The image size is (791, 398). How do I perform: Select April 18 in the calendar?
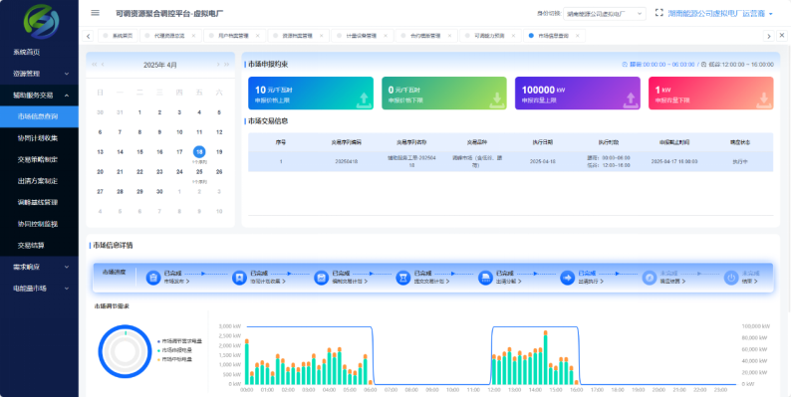199,152
